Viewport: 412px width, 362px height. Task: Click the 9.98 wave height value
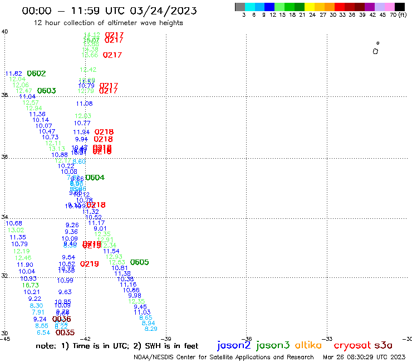click(x=135, y=296)
